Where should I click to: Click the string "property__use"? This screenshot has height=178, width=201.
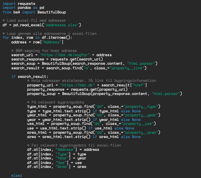(137, 124)
